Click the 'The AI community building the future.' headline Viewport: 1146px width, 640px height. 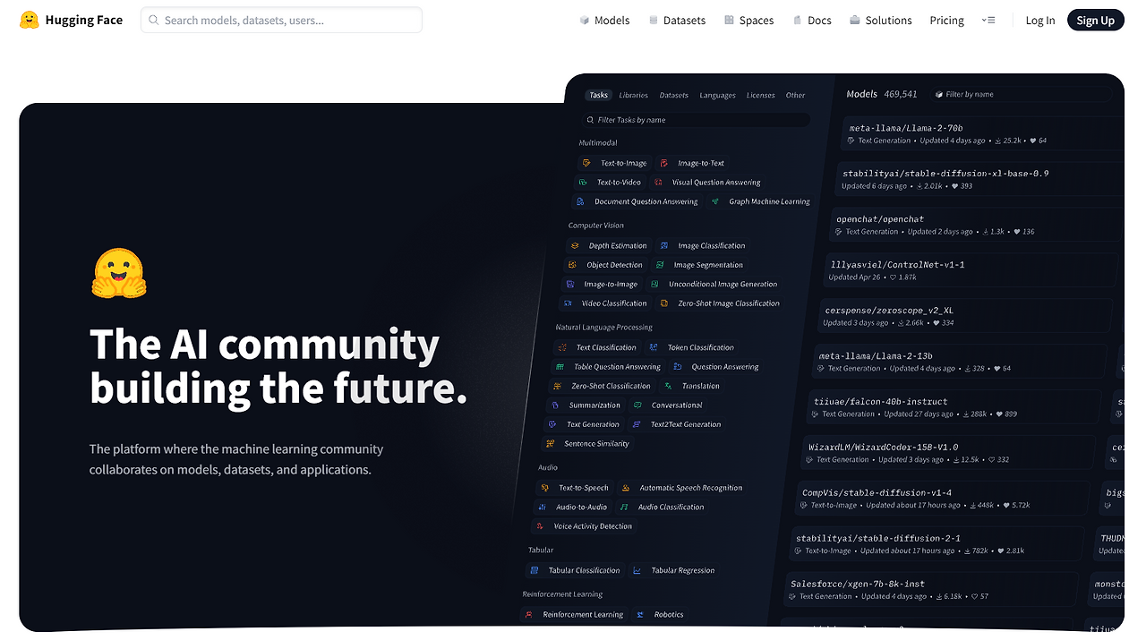coord(278,366)
